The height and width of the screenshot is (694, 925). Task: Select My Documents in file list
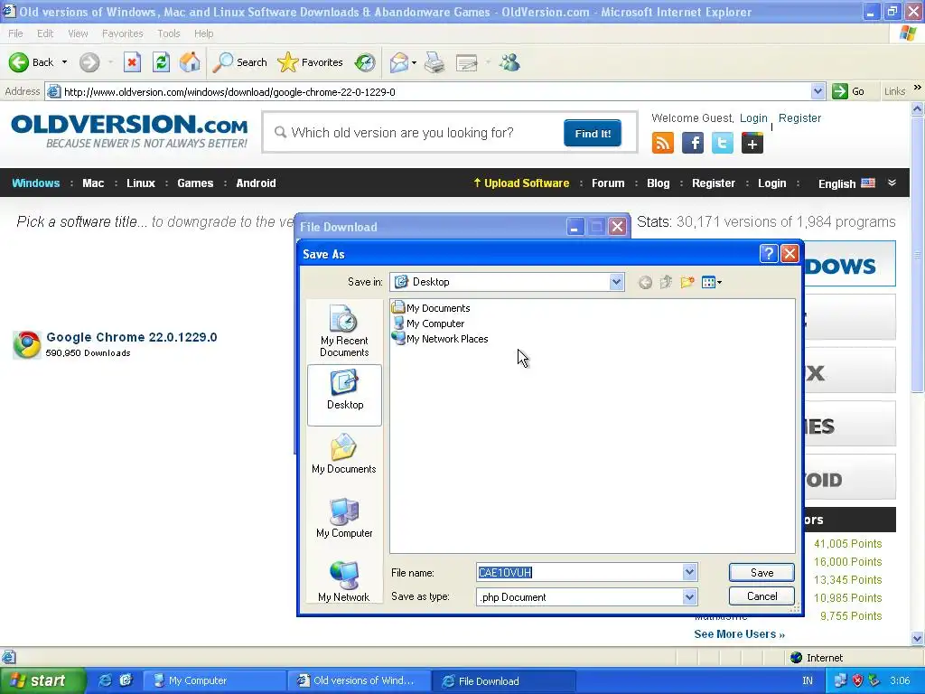[431, 308]
